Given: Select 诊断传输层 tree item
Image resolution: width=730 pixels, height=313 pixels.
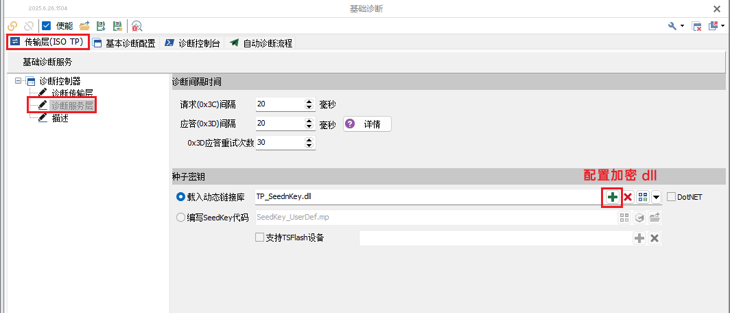Looking at the screenshot, I should [72, 93].
